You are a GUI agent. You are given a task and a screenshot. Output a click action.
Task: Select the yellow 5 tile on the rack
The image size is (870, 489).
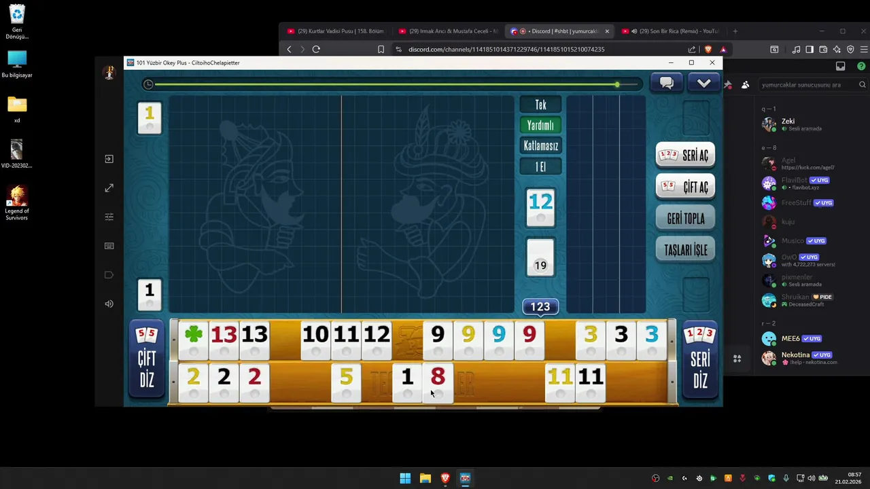point(346,382)
